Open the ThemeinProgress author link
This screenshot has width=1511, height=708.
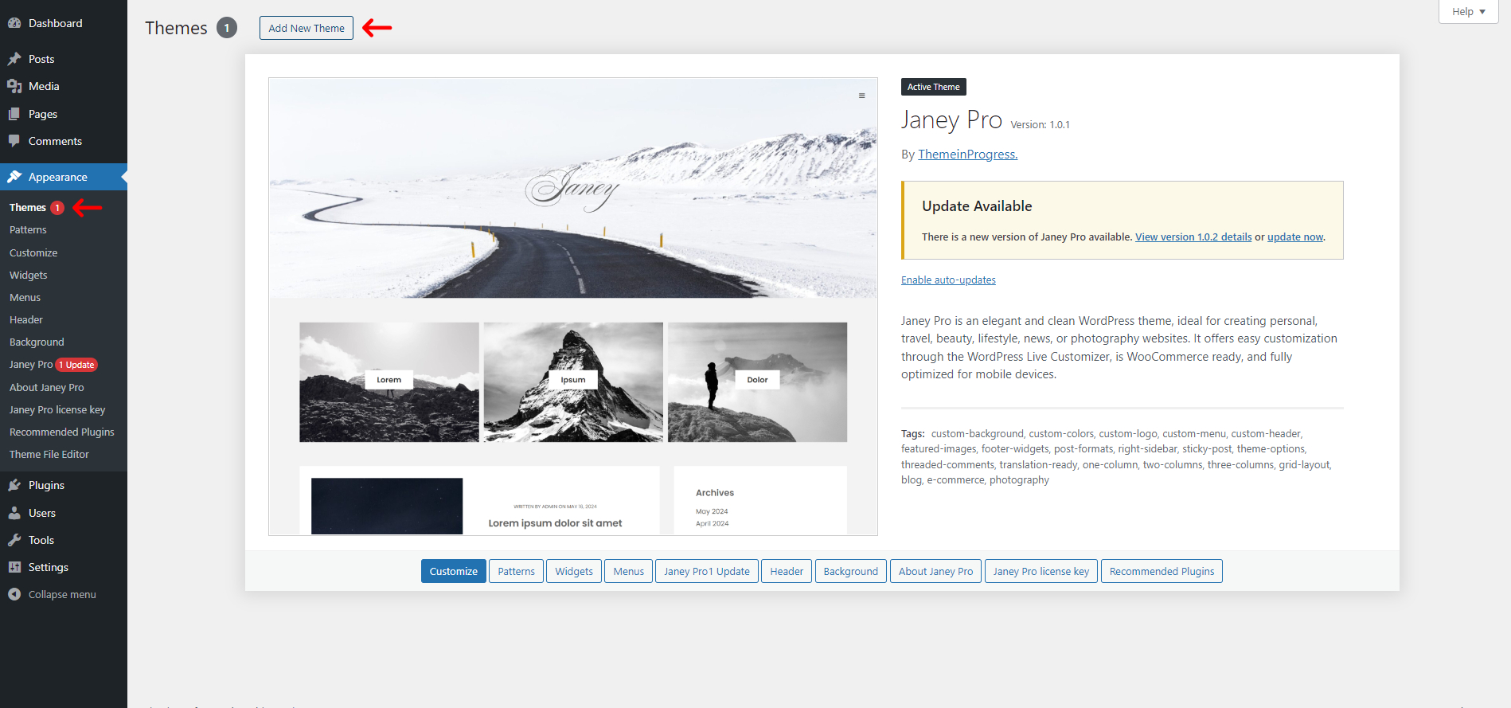coord(967,155)
